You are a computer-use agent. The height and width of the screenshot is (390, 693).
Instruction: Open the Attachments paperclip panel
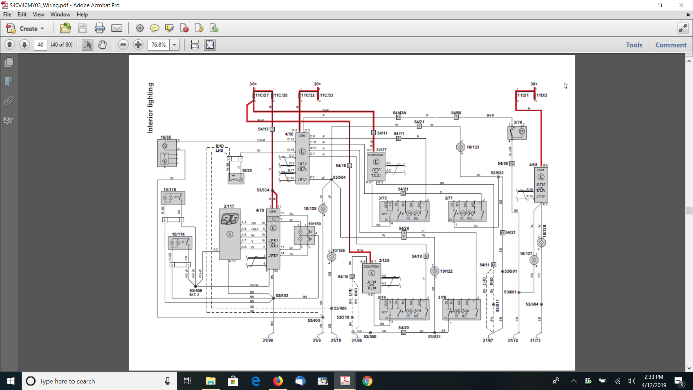[9, 101]
